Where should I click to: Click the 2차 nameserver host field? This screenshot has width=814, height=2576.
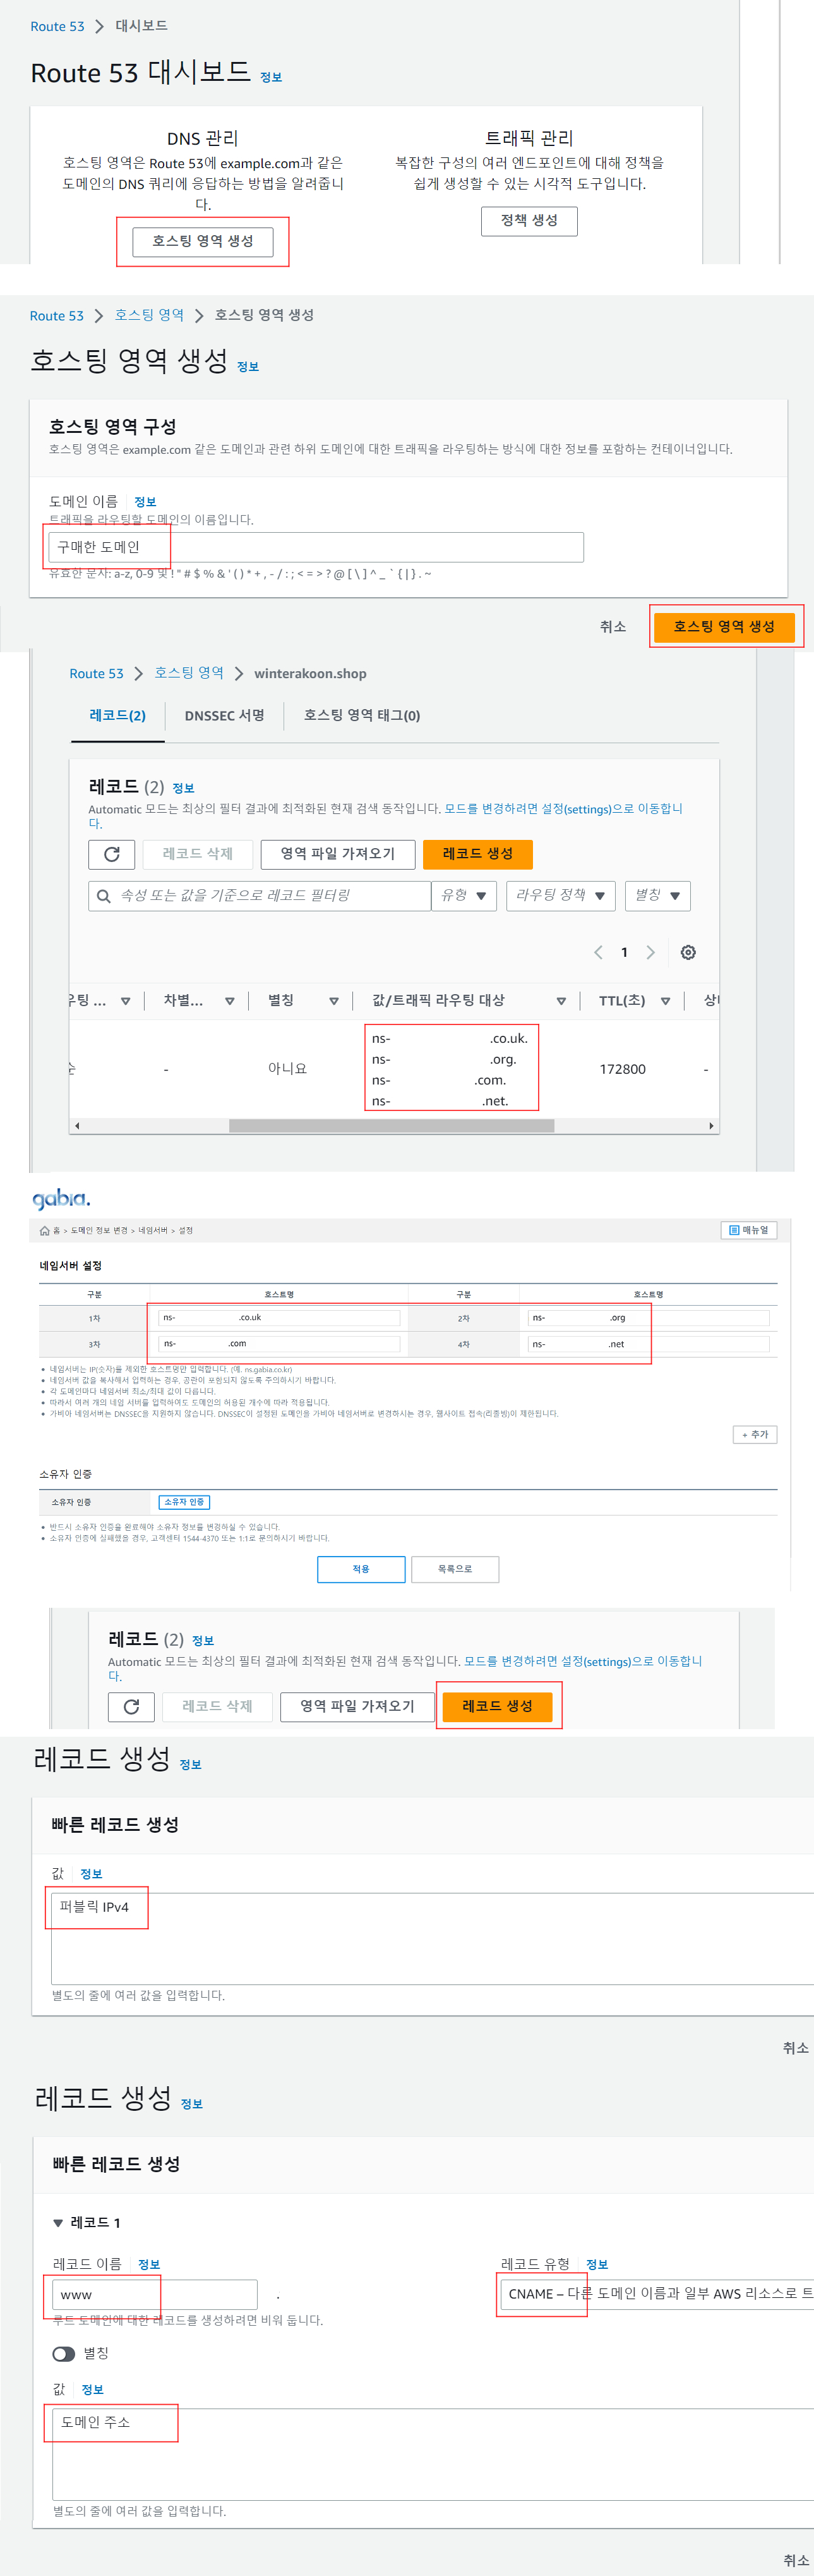pyautogui.click(x=649, y=1318)
